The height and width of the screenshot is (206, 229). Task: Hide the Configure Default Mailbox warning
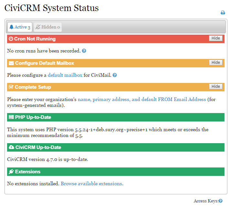coord(215,63)
